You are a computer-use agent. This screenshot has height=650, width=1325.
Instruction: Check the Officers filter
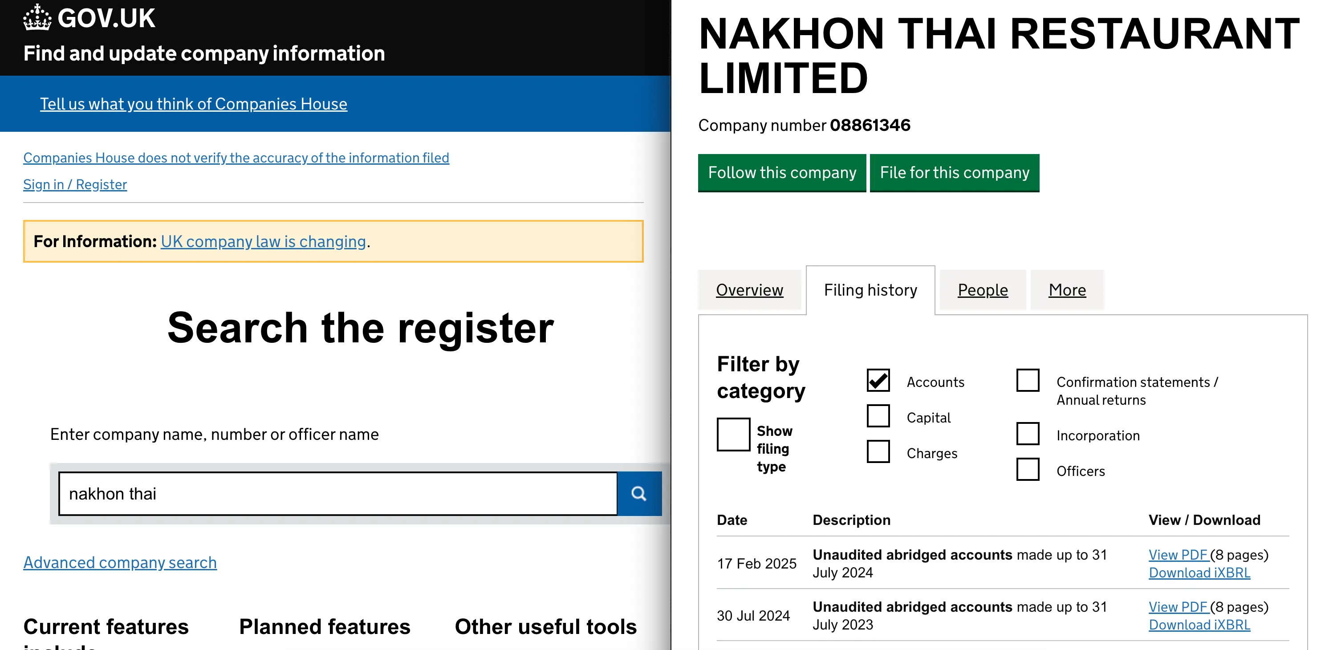[1027, 469]
